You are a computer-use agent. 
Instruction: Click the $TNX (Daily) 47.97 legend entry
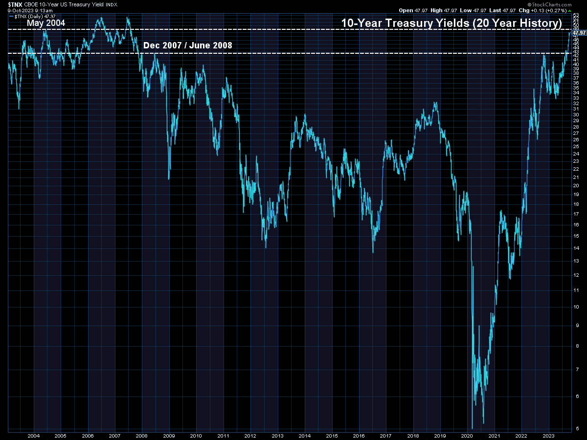(32, 16)
